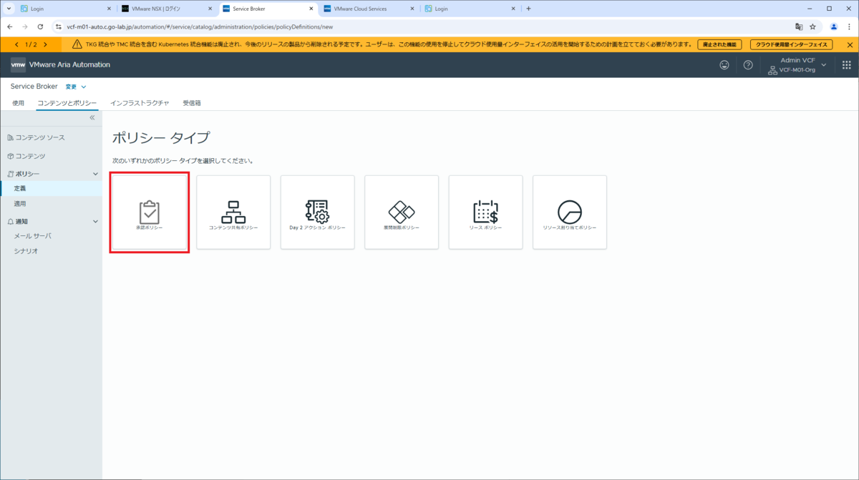Expand the Admin VCF user dropdown
Image resolution: width=859 pixels, height=480 pixels.
(x=797, y=65)
